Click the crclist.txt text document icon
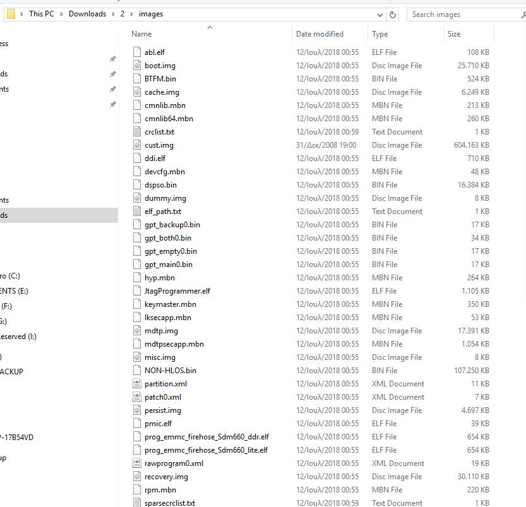 pos(138,132)
